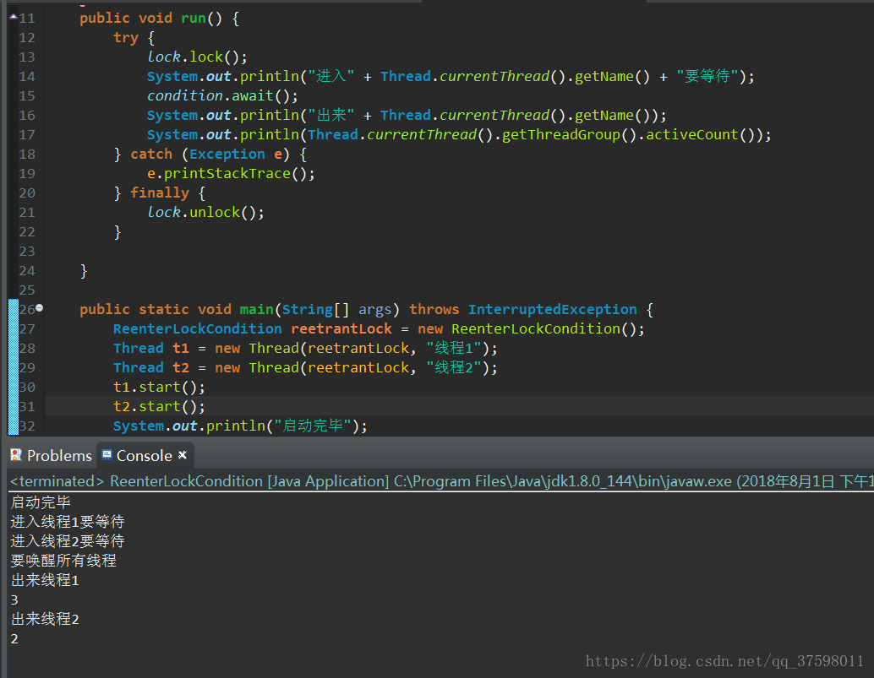Click the new ReenterLockCondition() constructor call
The width and height of the screenshot is (874, 678).
click(x=531, y=329)
